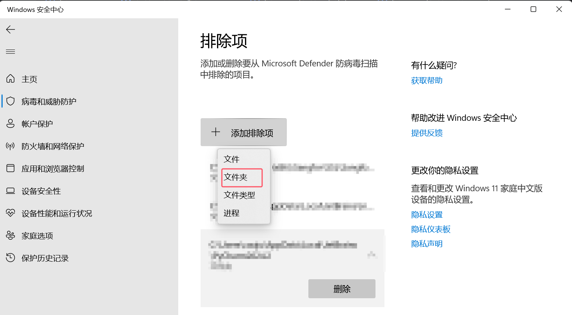572x315 pixels.
Task: Minimize the Windows 安全中心 window
Action: point(507,9)
